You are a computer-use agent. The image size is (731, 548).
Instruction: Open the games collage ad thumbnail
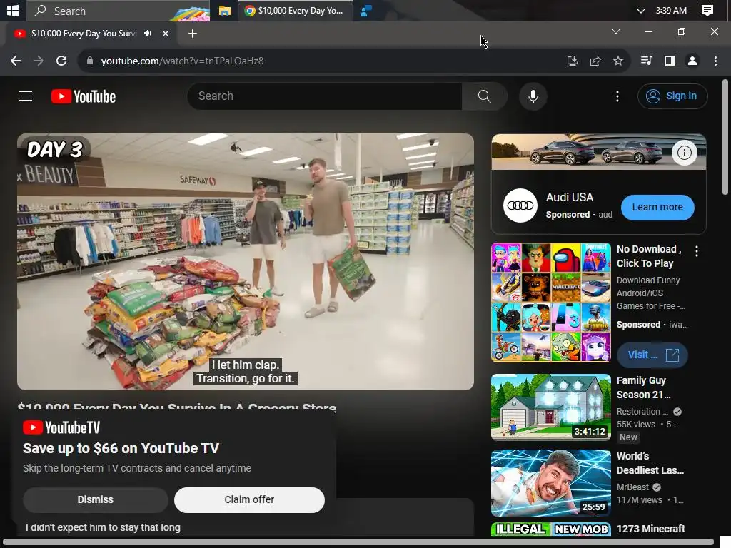551,302
